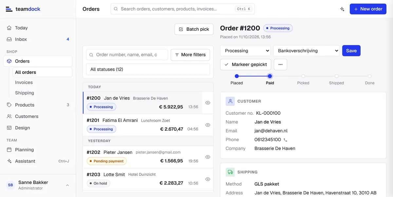Screen dimensions: 393x197
Task: Open the More filters options
Action: 190,55
